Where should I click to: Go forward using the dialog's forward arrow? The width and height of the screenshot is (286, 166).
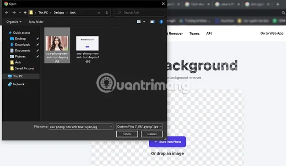14,13
